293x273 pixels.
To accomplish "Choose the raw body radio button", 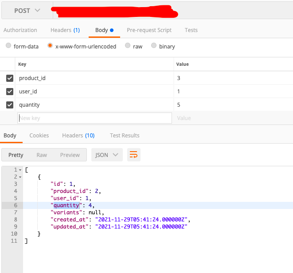I will [x=128, y=45].
